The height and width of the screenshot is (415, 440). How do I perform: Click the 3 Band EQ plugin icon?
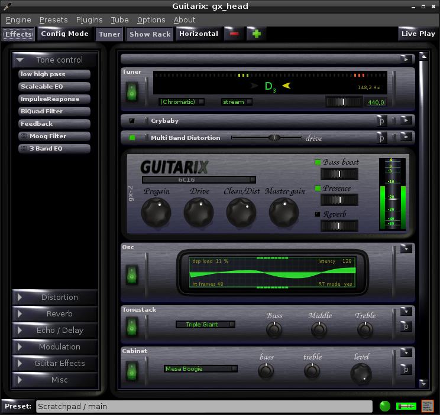[24, 148]
